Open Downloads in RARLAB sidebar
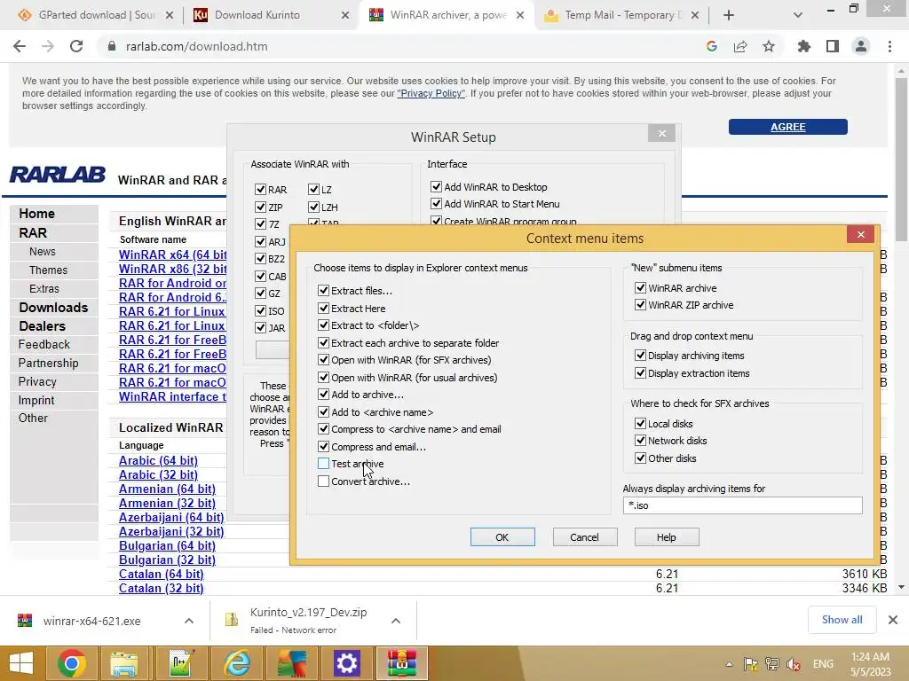This screenshot has width=909, height=681. point(53,308)
